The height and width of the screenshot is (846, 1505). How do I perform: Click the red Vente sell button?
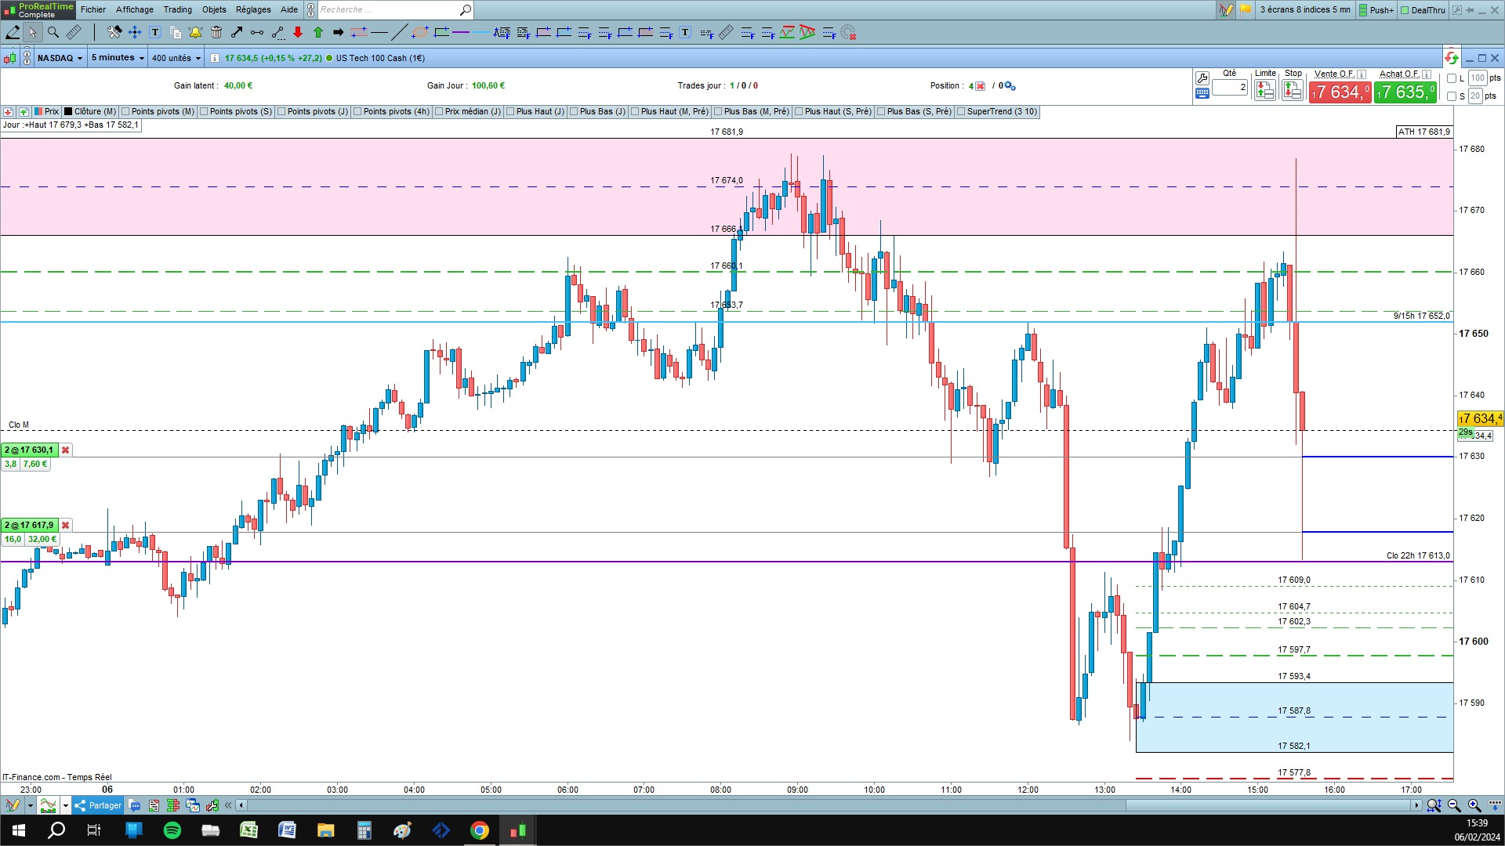(x=1339, y=92)
